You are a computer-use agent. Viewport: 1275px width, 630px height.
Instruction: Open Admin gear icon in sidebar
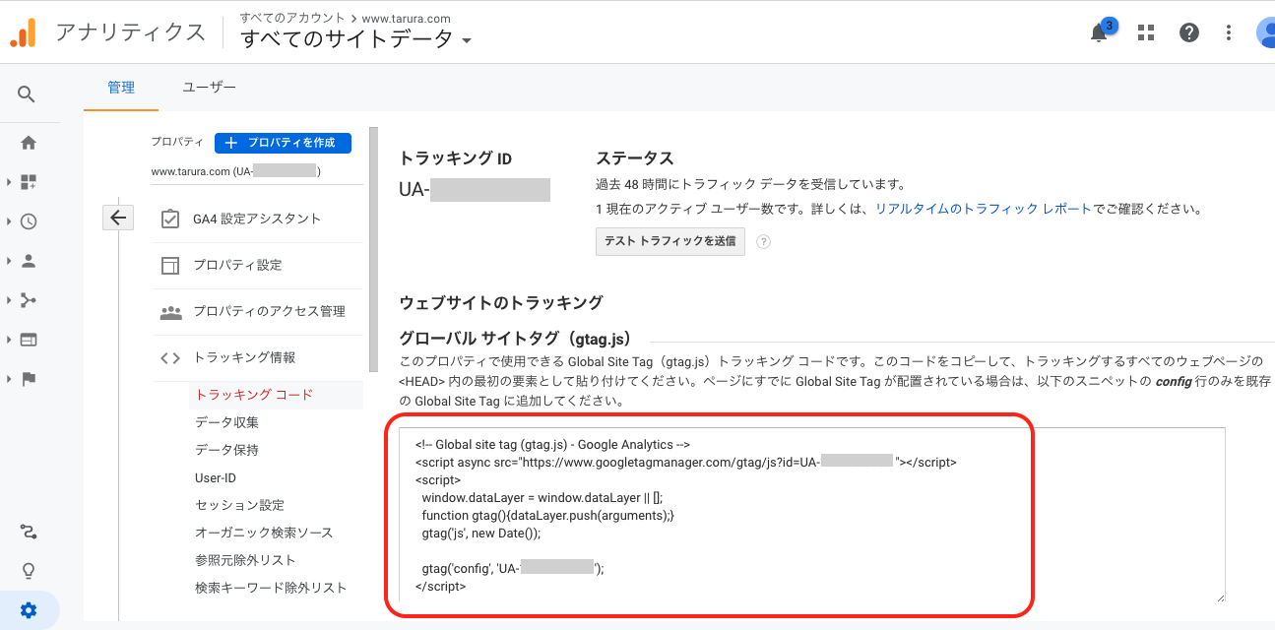click(29, 610)
